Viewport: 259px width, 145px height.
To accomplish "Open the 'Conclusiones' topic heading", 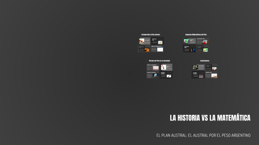I will click(x=205, y=61).
